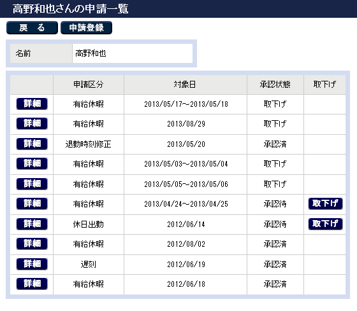Select date cell 2013/05/03～2013/05/04
The image size is (357, 311).
186,164
